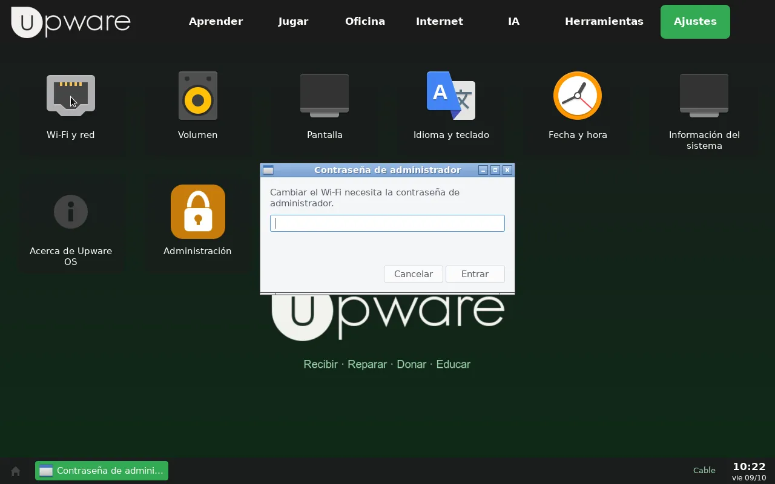Switch to the Oficina section

365,21
